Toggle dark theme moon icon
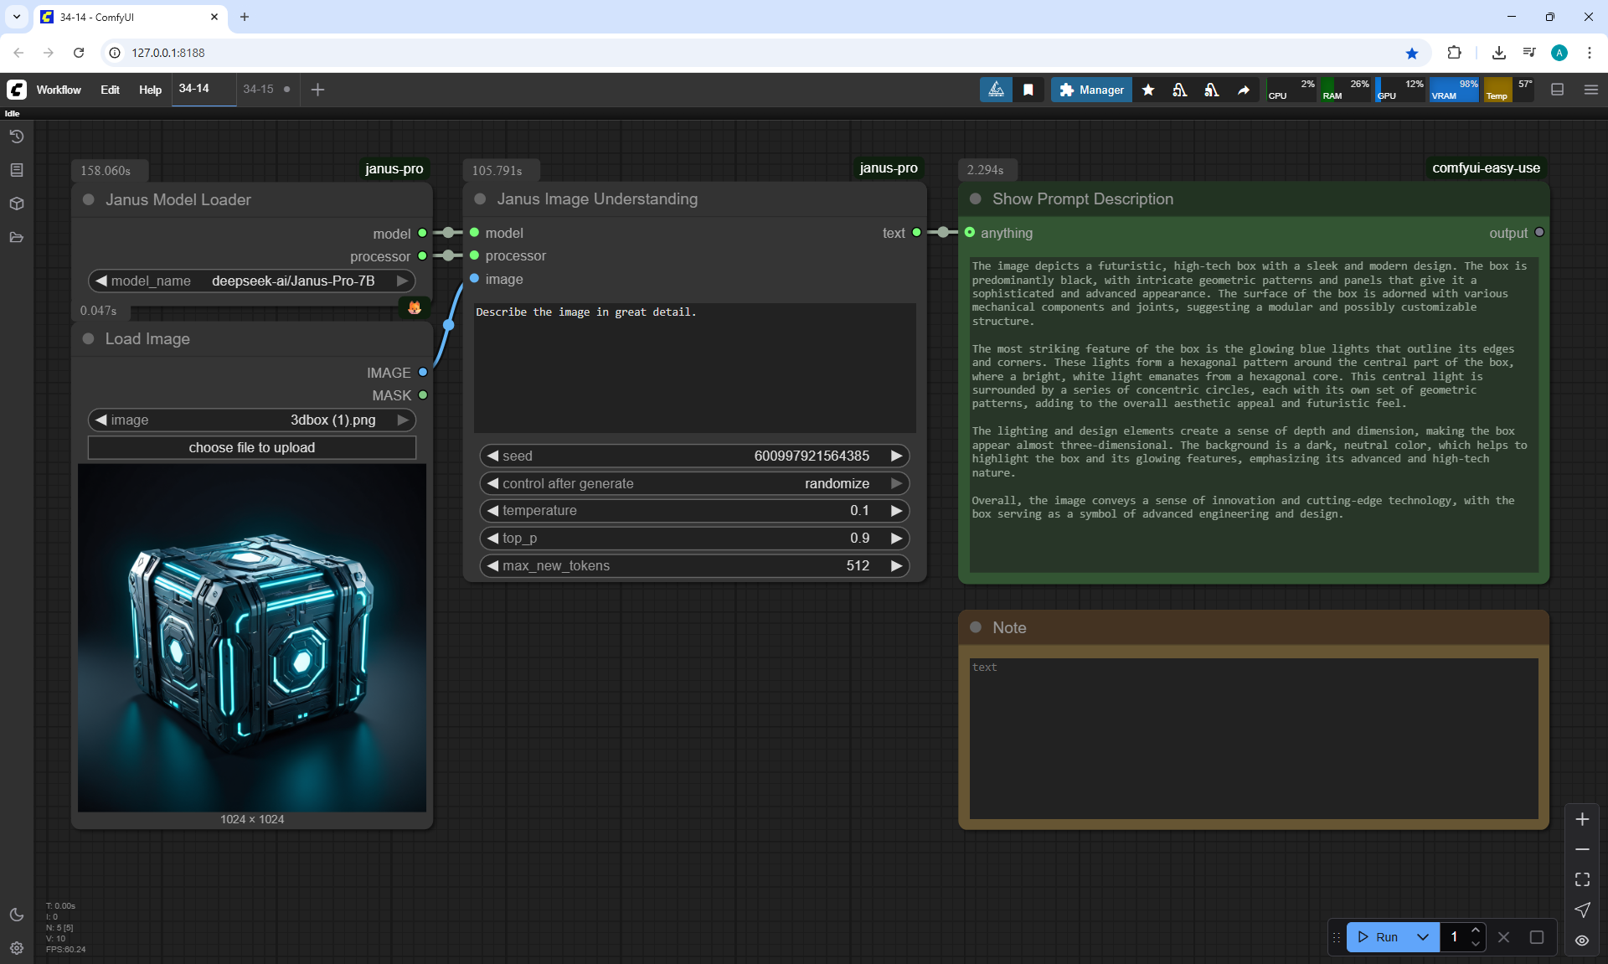The image size is (1608, 964). coord(17,915)
